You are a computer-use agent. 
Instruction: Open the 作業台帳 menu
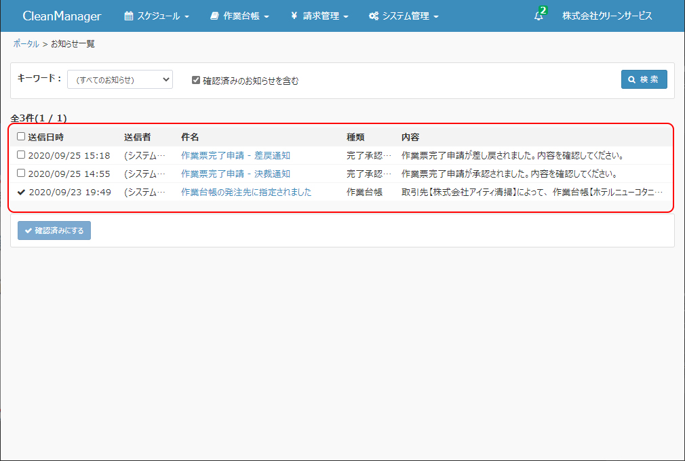pos(239,16)
